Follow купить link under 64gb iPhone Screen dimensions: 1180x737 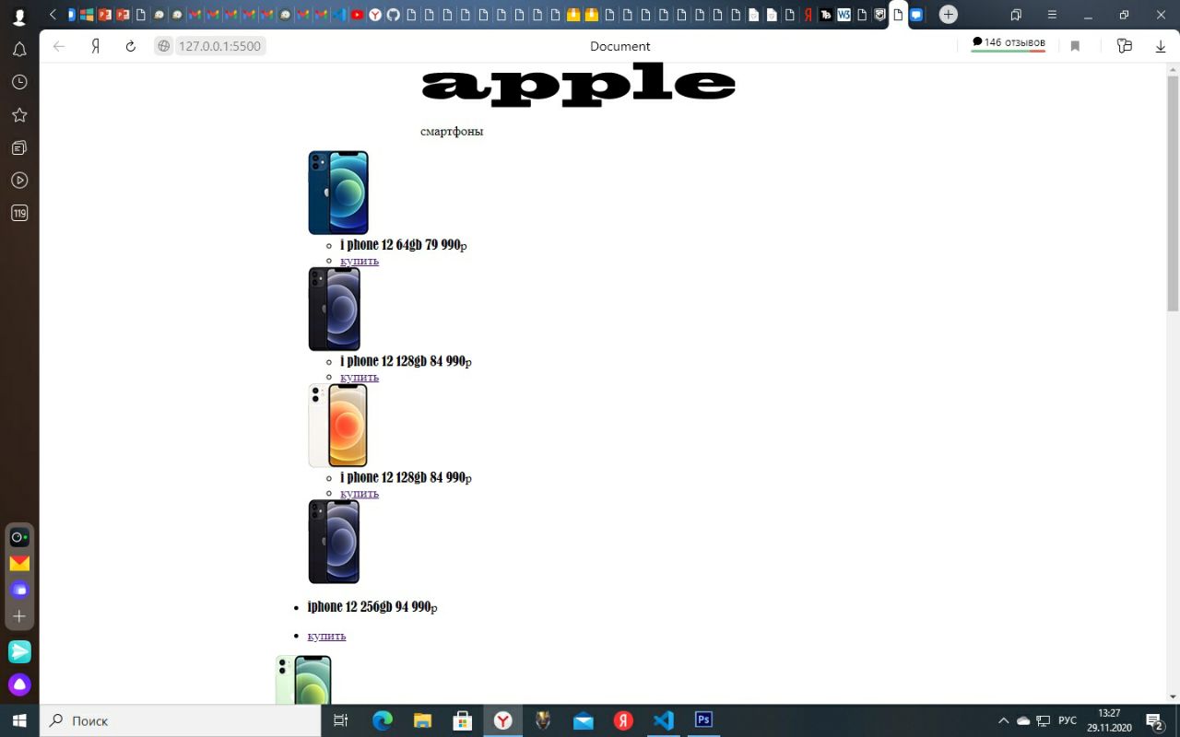point(360,261)
